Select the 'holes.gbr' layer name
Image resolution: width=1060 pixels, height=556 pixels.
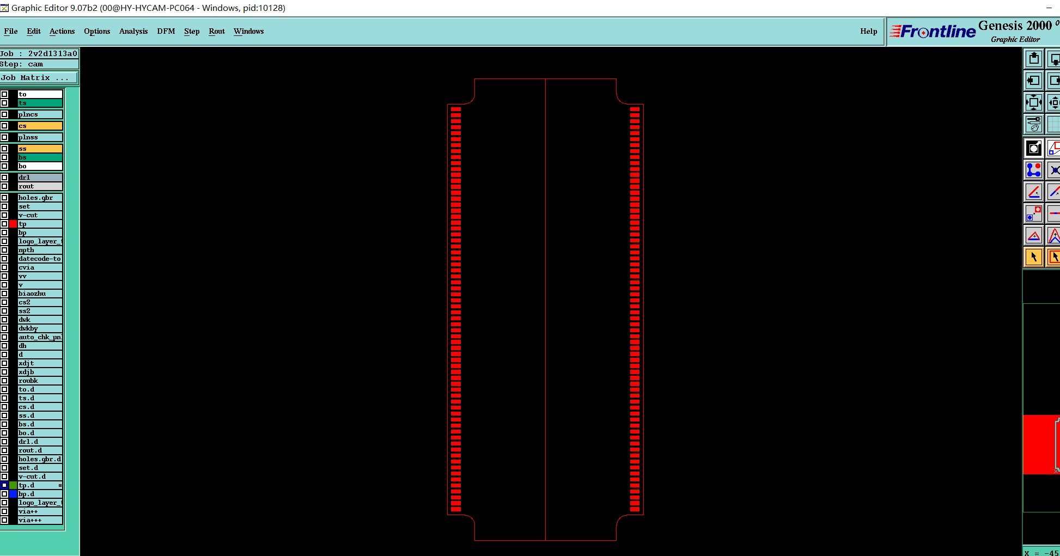(40, 198)
